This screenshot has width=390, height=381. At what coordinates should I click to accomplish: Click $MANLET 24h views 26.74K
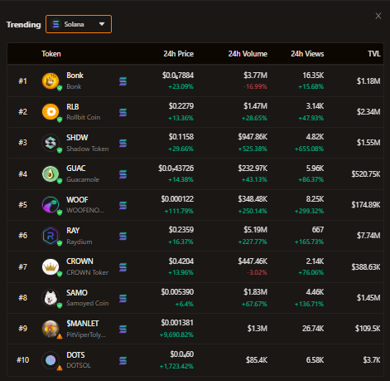click(x=313, y=329)
